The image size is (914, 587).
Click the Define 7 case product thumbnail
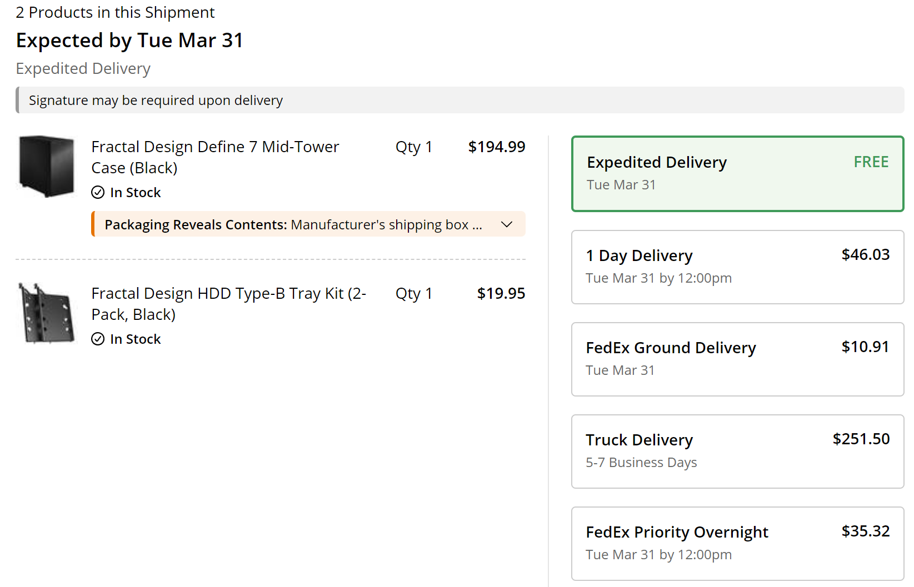tap(47, 166)
